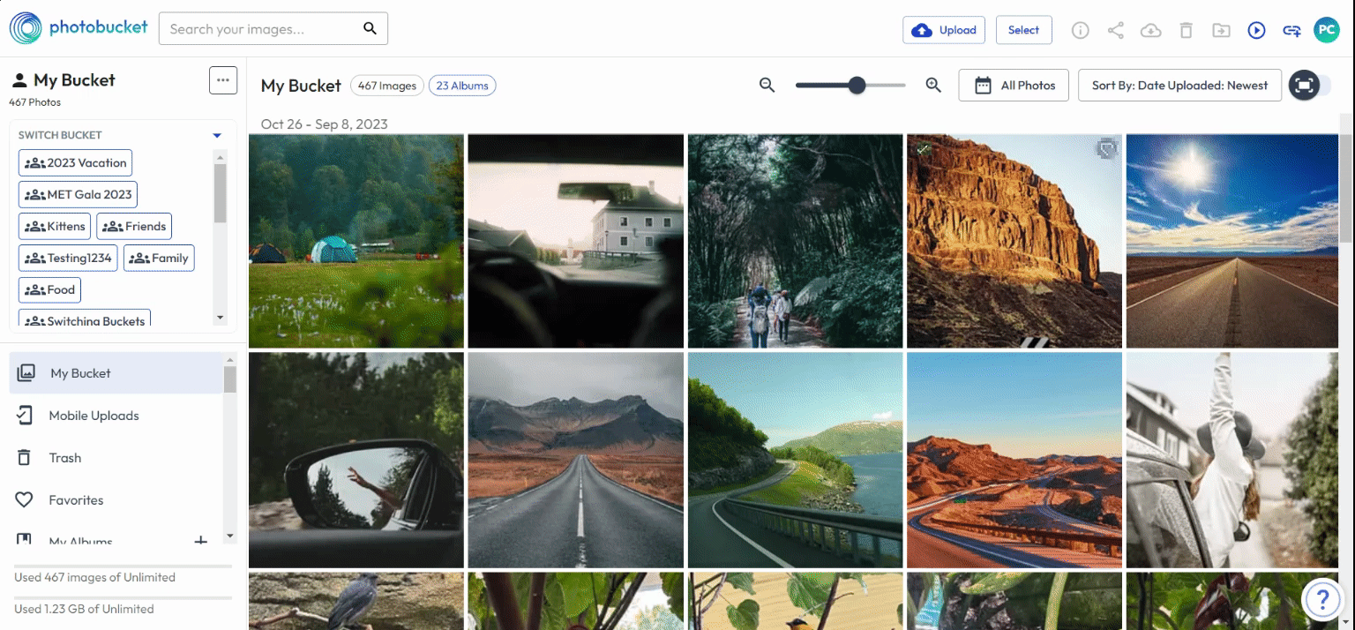Screen dimensions: 1355x630
Task: Click the Select button
Action: (1023, 30)
